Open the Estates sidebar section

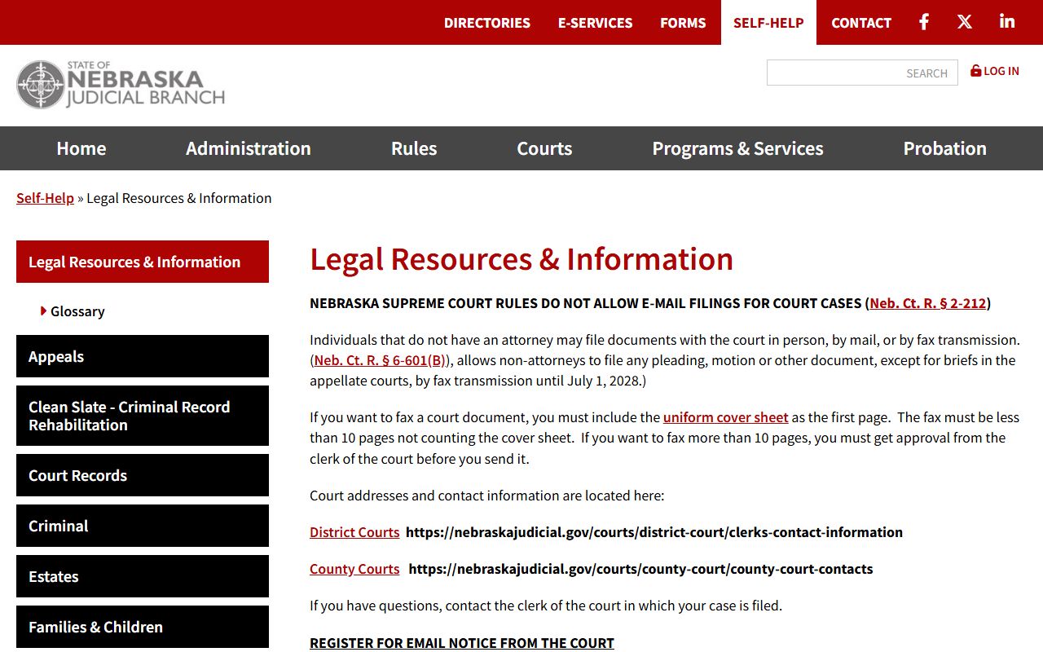[x=143, y=576]
